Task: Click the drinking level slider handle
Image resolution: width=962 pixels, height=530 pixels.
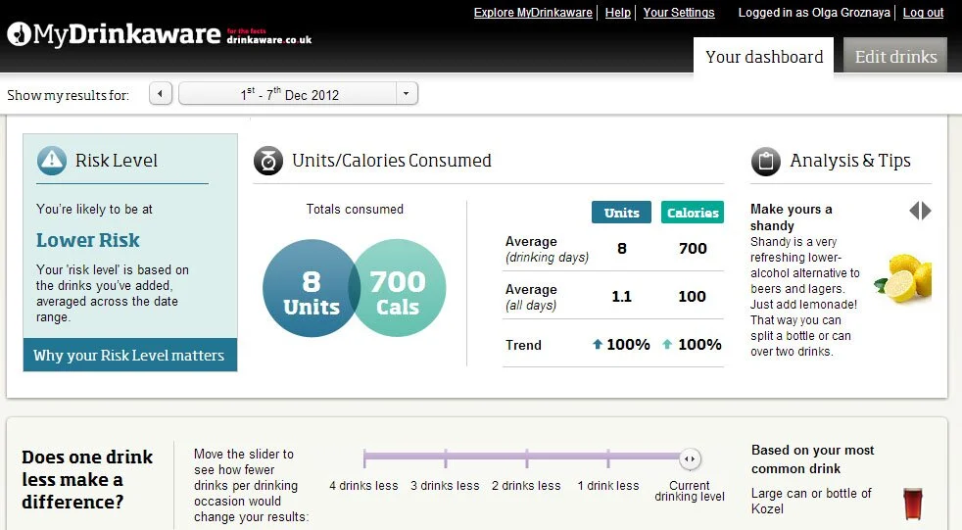Action: pyautogui.click(x=690, y=458)
